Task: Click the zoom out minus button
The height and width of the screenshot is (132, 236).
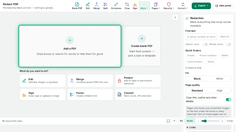Action: click(198, 121)
